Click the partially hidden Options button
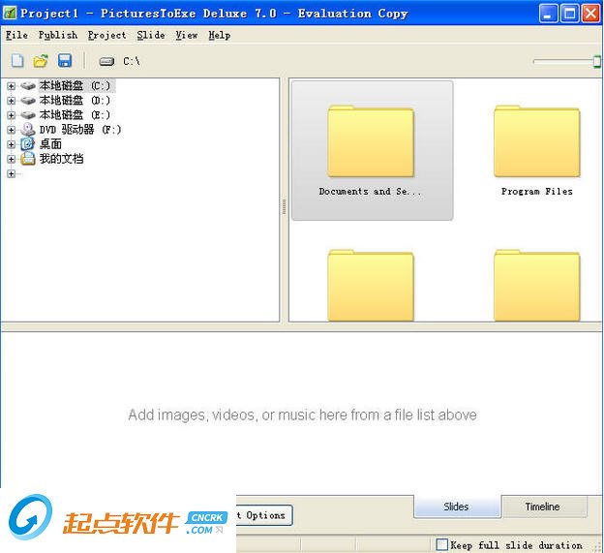The image size is (604, 553). (x=264, y=515)
